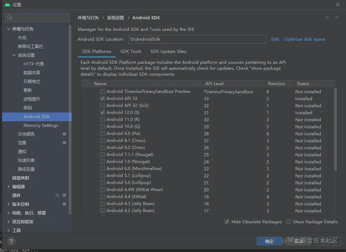Click the Android Studio logo icon in title bar
This screenshot has width=346, height=252.
click(7, 5)
